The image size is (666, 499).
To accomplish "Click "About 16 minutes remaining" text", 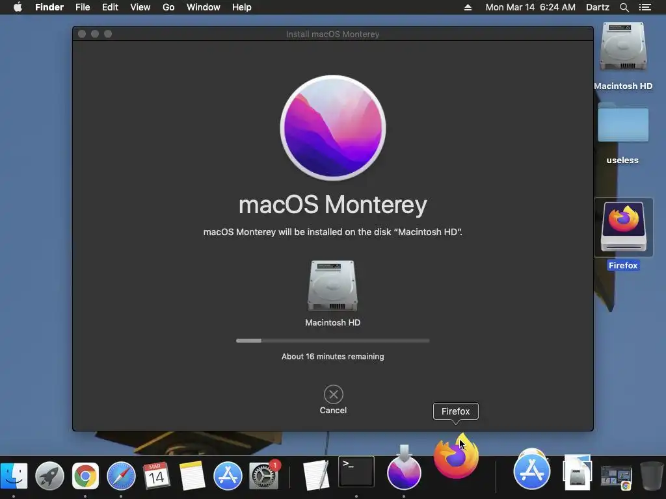I will (332, 357).
